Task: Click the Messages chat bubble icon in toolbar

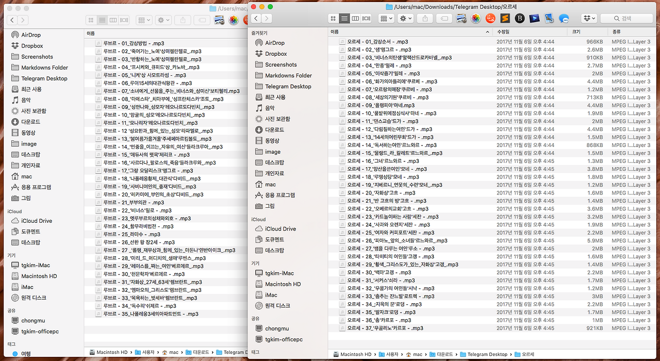Action: (564, 19)
